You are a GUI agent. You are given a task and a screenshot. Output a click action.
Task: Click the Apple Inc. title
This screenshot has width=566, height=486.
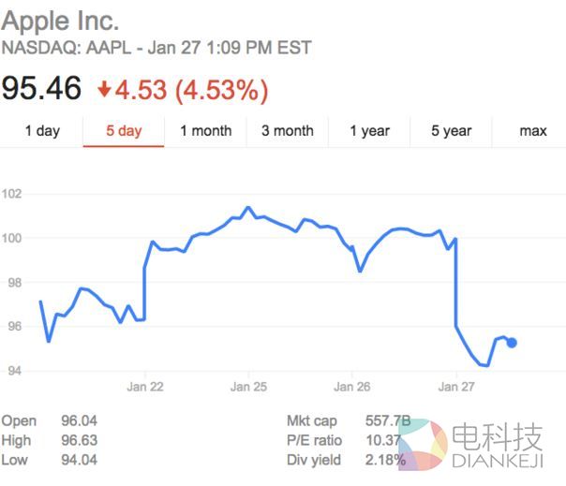click(x=61, y=21)
